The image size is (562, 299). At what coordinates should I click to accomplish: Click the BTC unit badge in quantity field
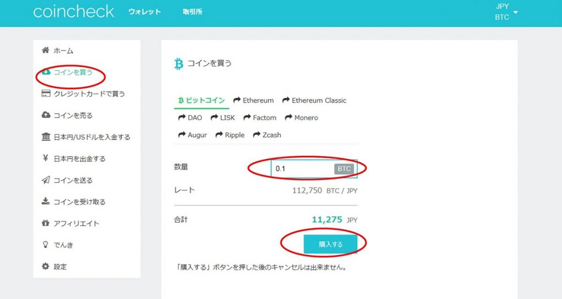344,169
